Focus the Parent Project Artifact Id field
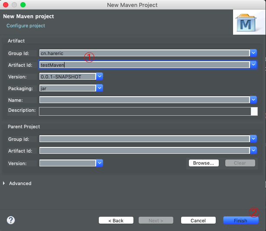Screen dimensions: 266x231 coord(145,150)
